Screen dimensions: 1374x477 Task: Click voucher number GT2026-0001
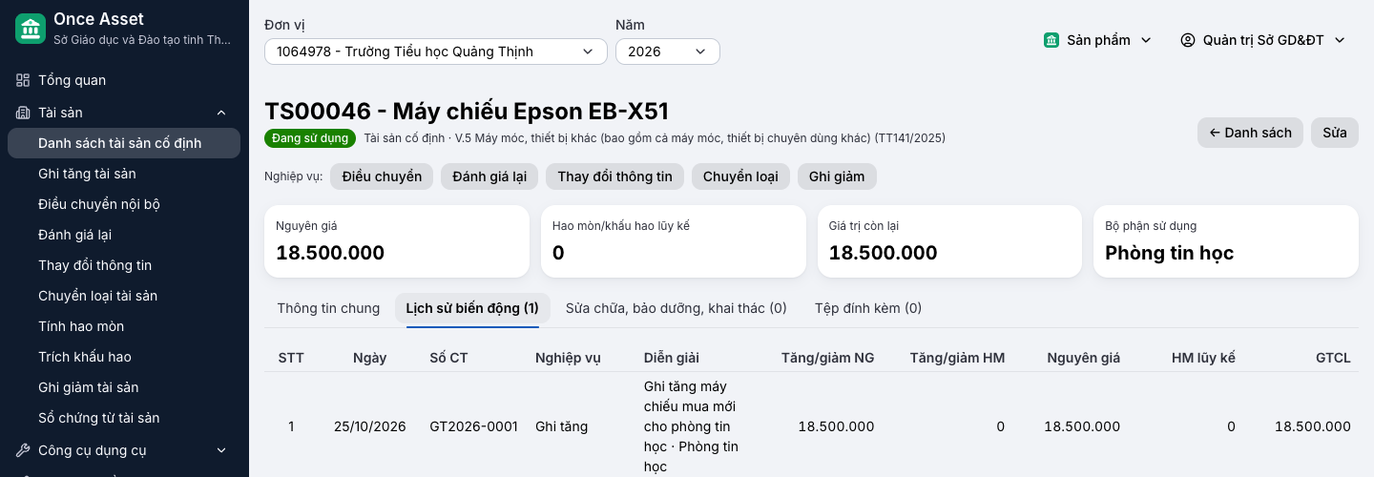(x=474, y=426)
